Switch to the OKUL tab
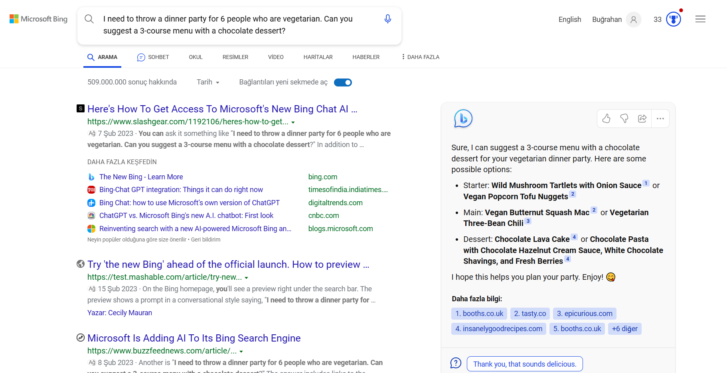The height and width of the screenshot is (373, 727). tap(196, 57)
